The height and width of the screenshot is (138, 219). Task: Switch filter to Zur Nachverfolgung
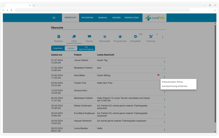coord(86,48)
